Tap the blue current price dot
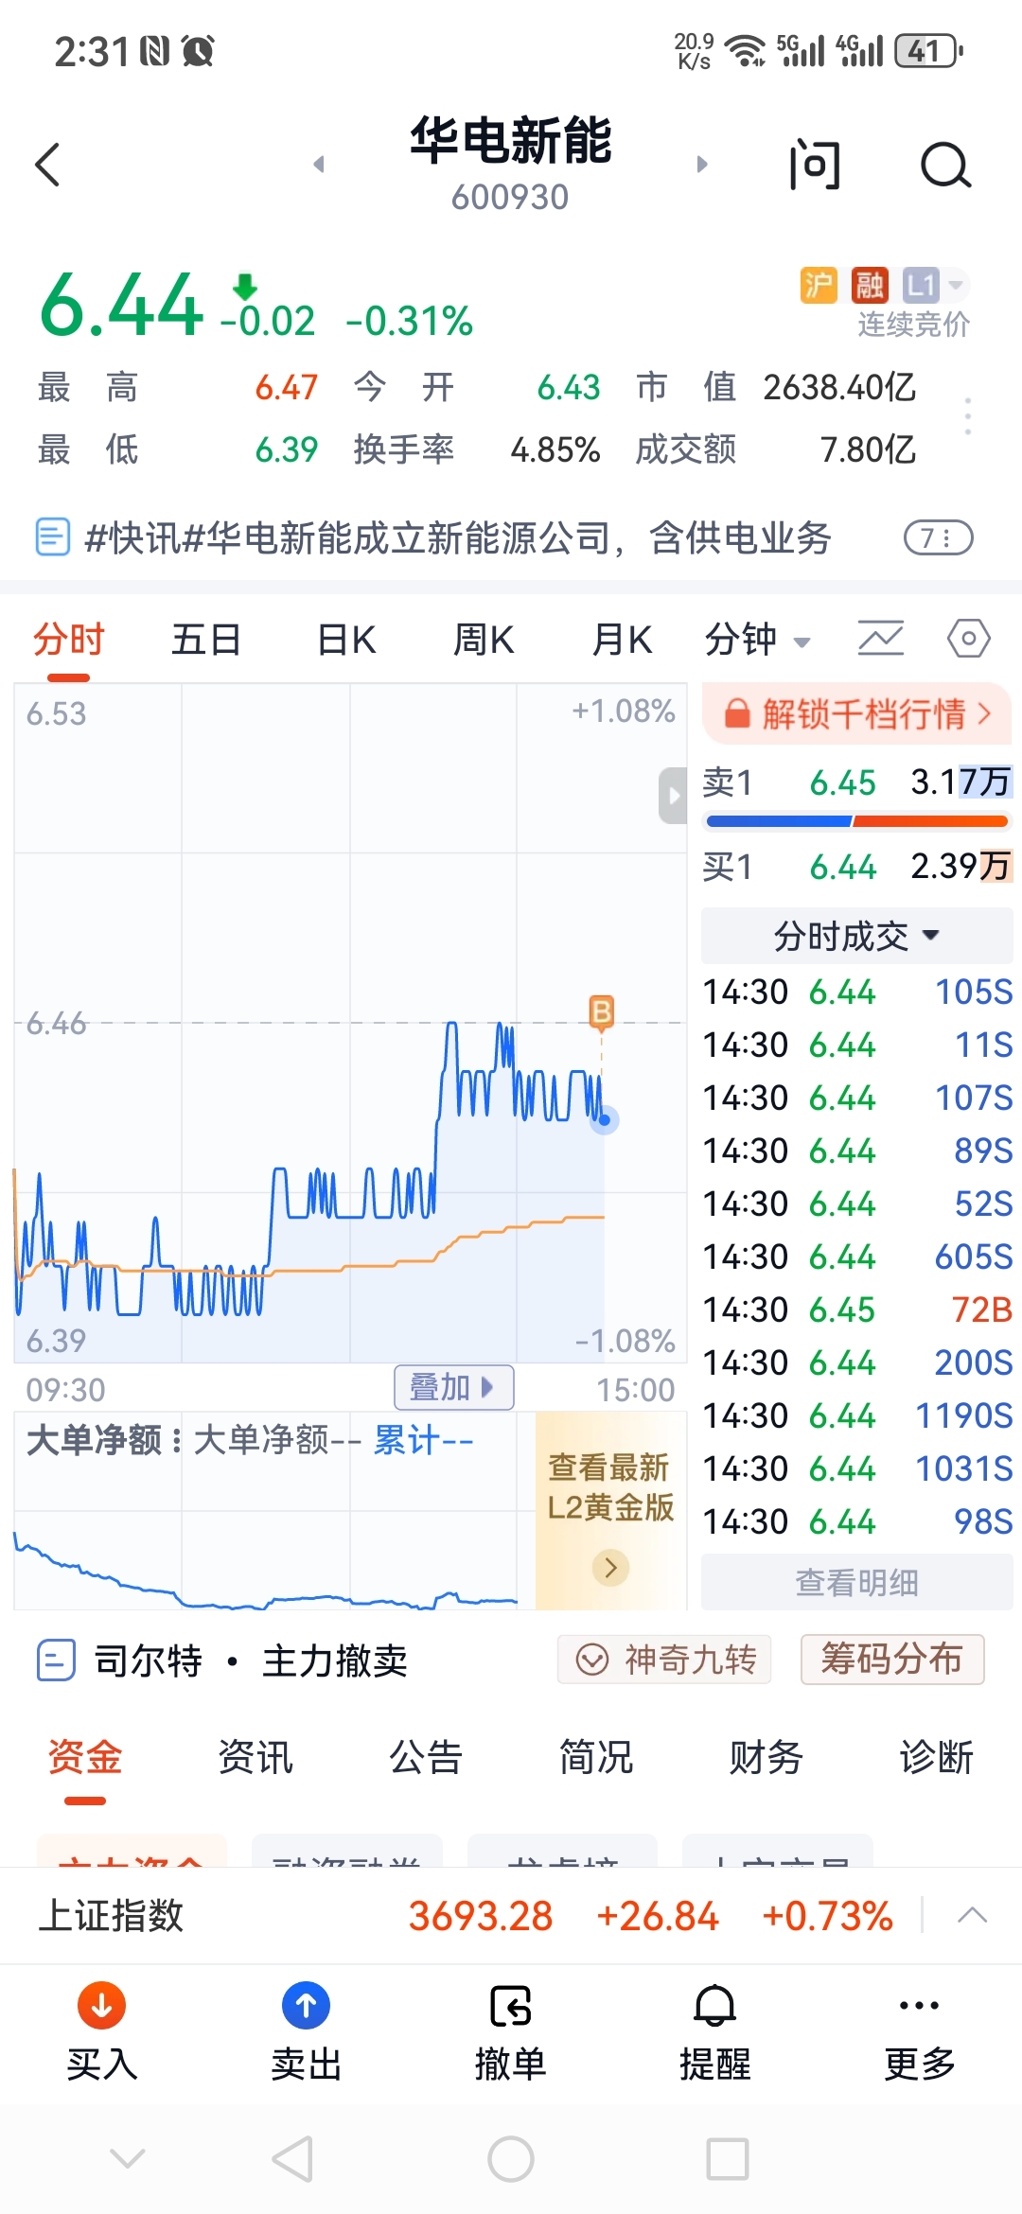This screenshot has width=1022, height=2214. tap(605, 1120)
